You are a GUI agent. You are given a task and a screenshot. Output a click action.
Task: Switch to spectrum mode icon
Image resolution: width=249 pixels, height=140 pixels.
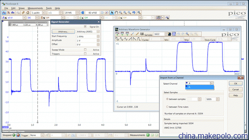click(13, 13)
